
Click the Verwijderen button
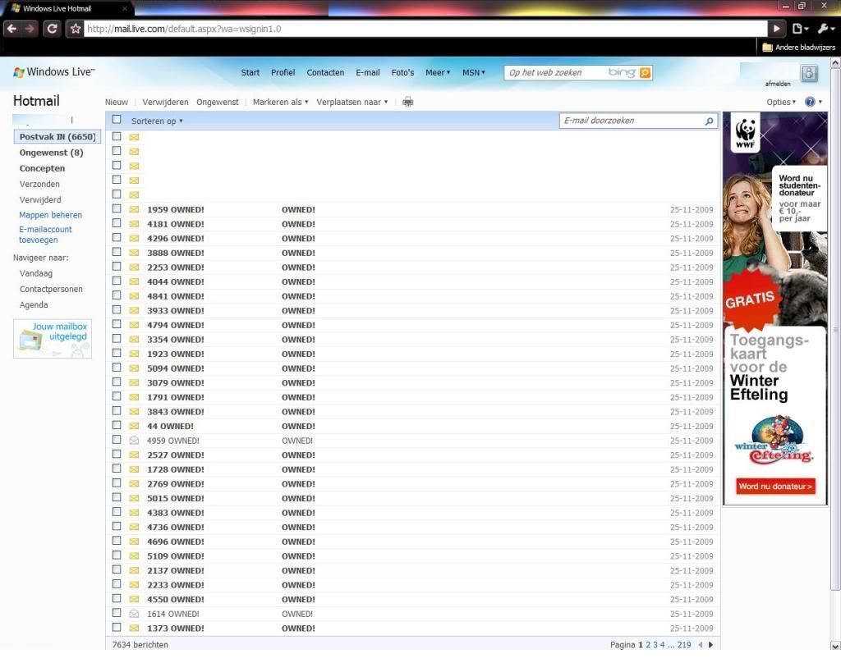(165, 102)
